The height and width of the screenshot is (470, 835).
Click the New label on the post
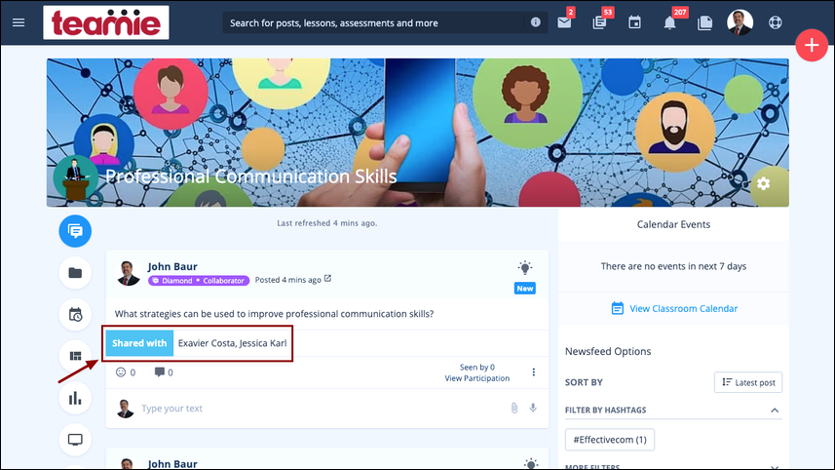pos(525,289)
